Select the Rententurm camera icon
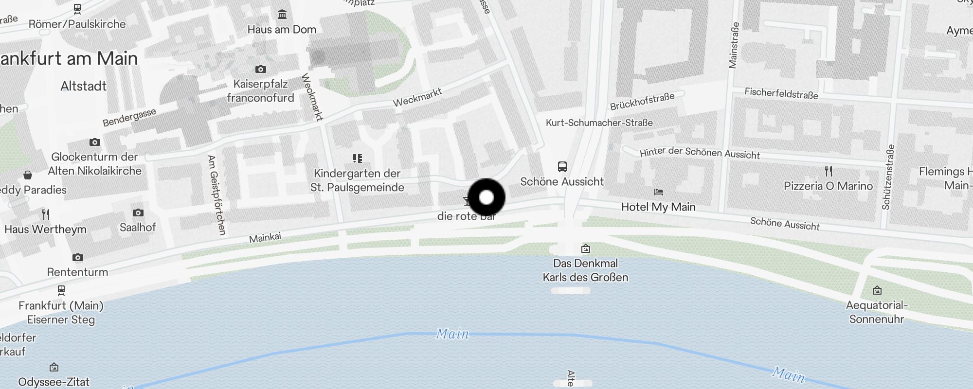 pos(78,257)
